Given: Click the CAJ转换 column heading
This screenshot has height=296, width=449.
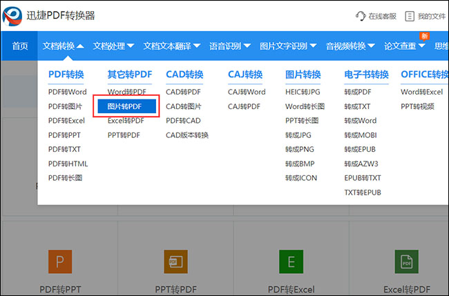Looking at the screenshot, I should pyautogui.click(x=245, y=75).
